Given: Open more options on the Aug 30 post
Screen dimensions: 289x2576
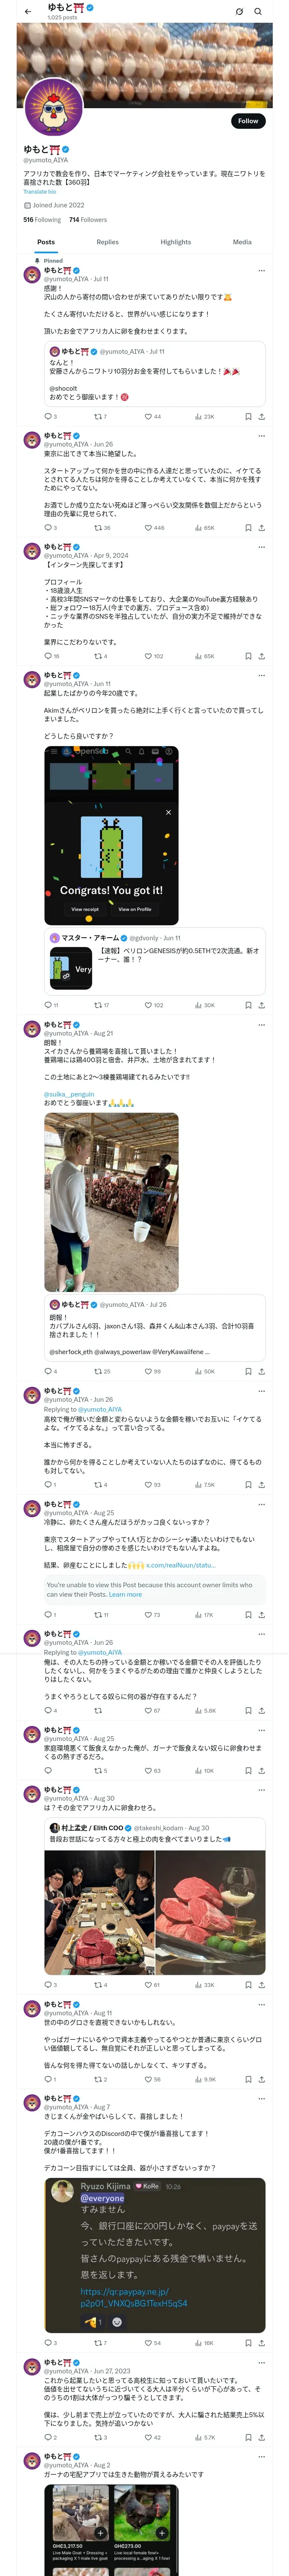Looking at the screenshot, I should point(262,1790).
